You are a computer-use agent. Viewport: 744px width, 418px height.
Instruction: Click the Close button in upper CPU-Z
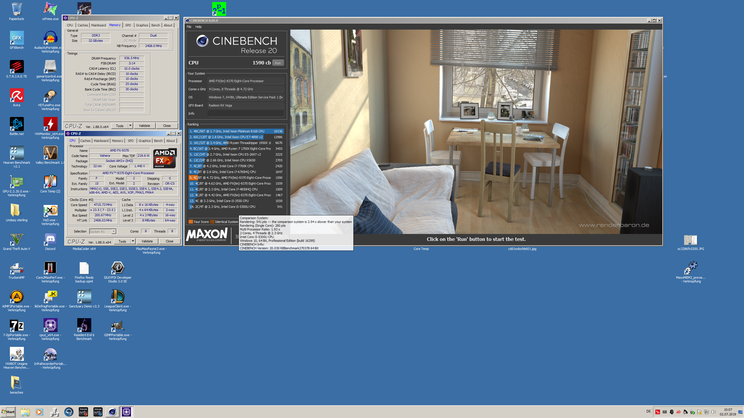tap(167, 126)
